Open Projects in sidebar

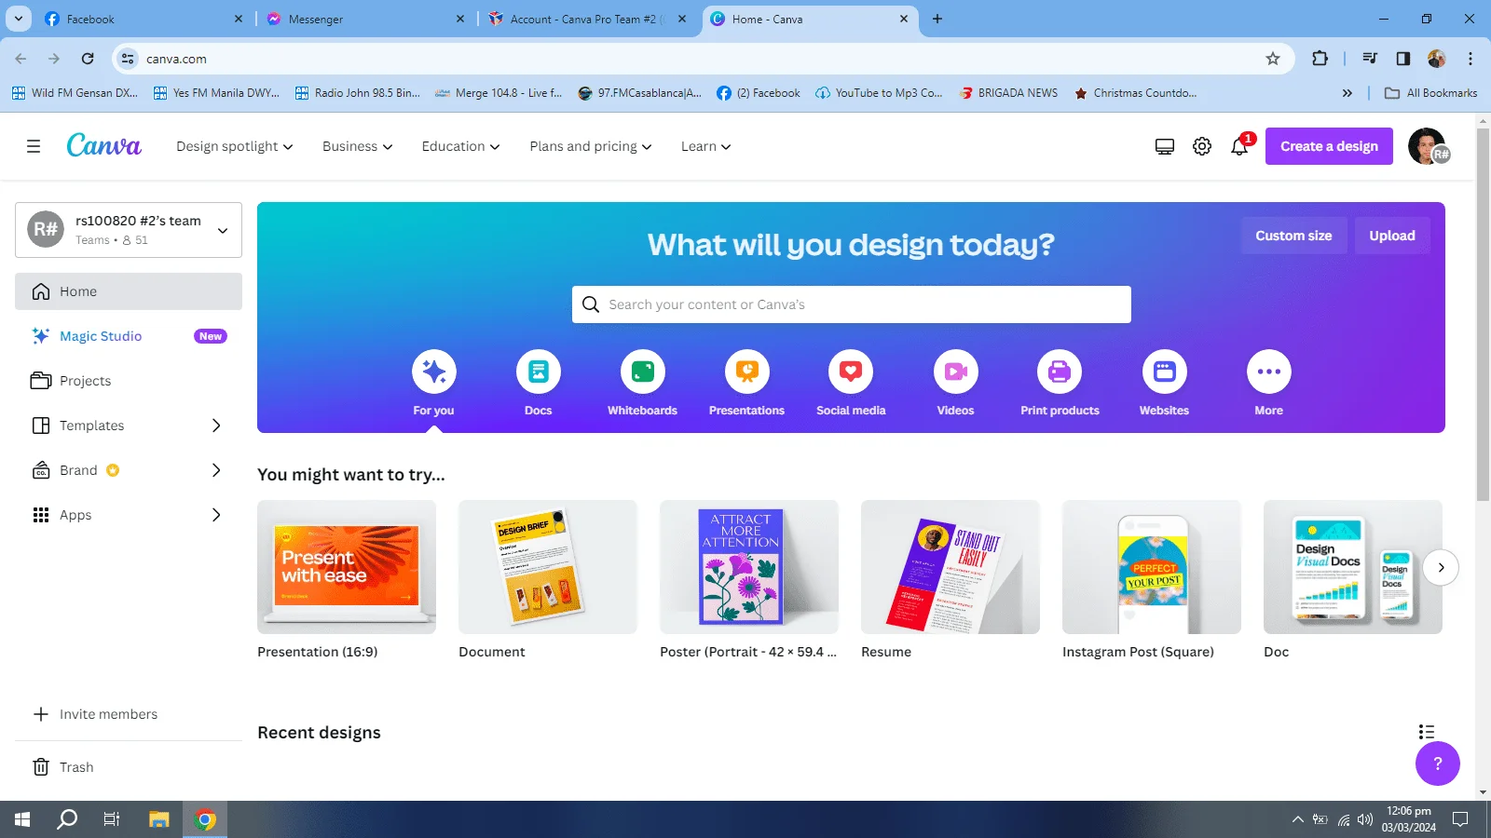click(129, 381)
